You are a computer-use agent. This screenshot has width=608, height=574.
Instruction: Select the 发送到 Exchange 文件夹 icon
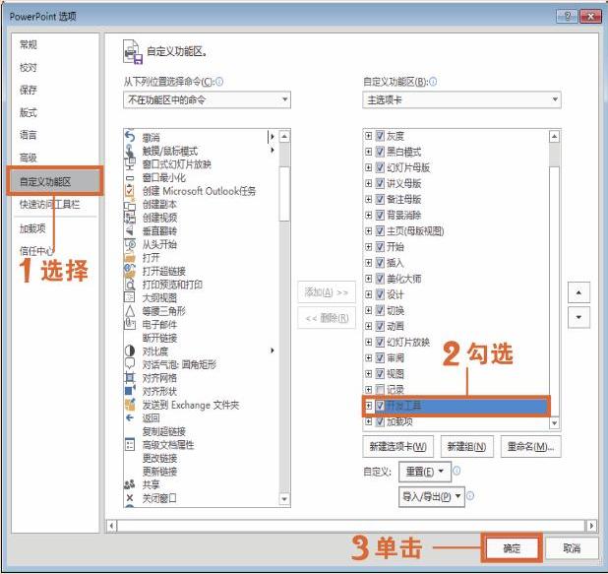[x=130, y=405]
